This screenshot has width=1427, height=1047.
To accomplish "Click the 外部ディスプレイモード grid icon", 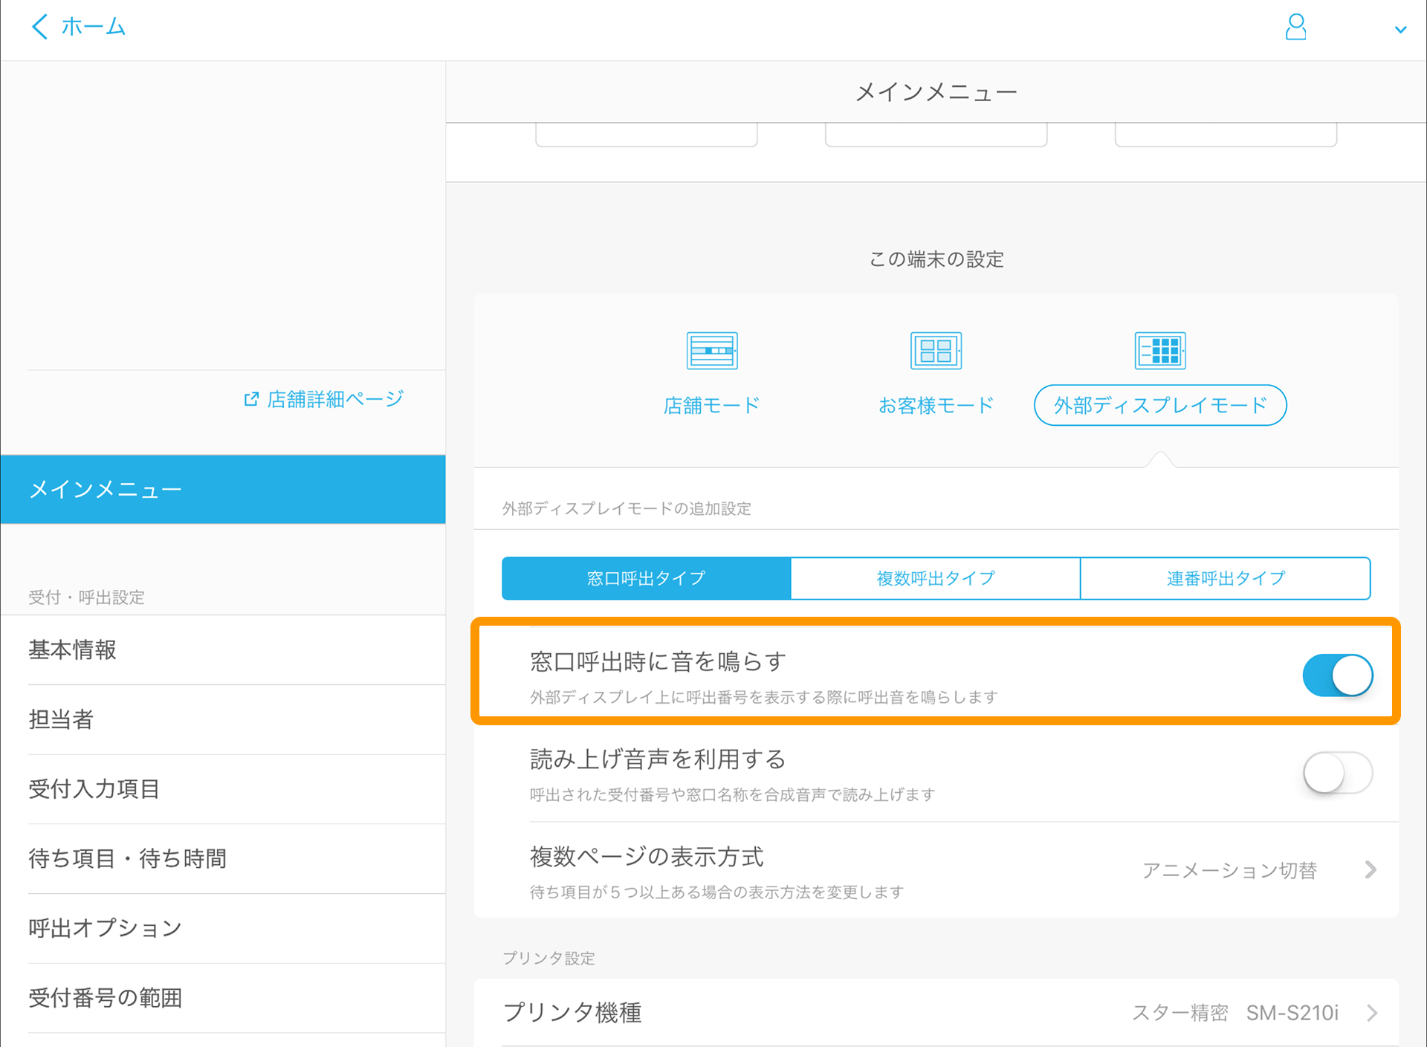I will pos(1160,351).
